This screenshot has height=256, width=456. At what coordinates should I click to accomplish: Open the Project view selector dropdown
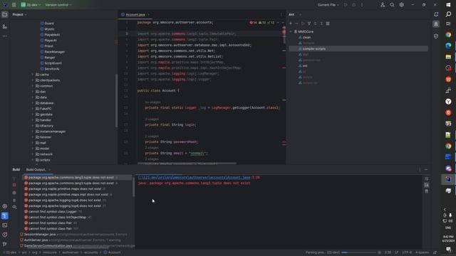(19, 14)
